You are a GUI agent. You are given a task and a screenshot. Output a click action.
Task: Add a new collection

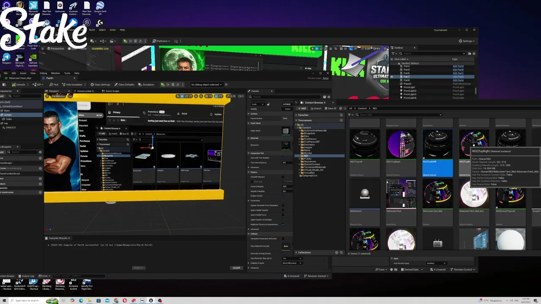click(x=336, y=252)
